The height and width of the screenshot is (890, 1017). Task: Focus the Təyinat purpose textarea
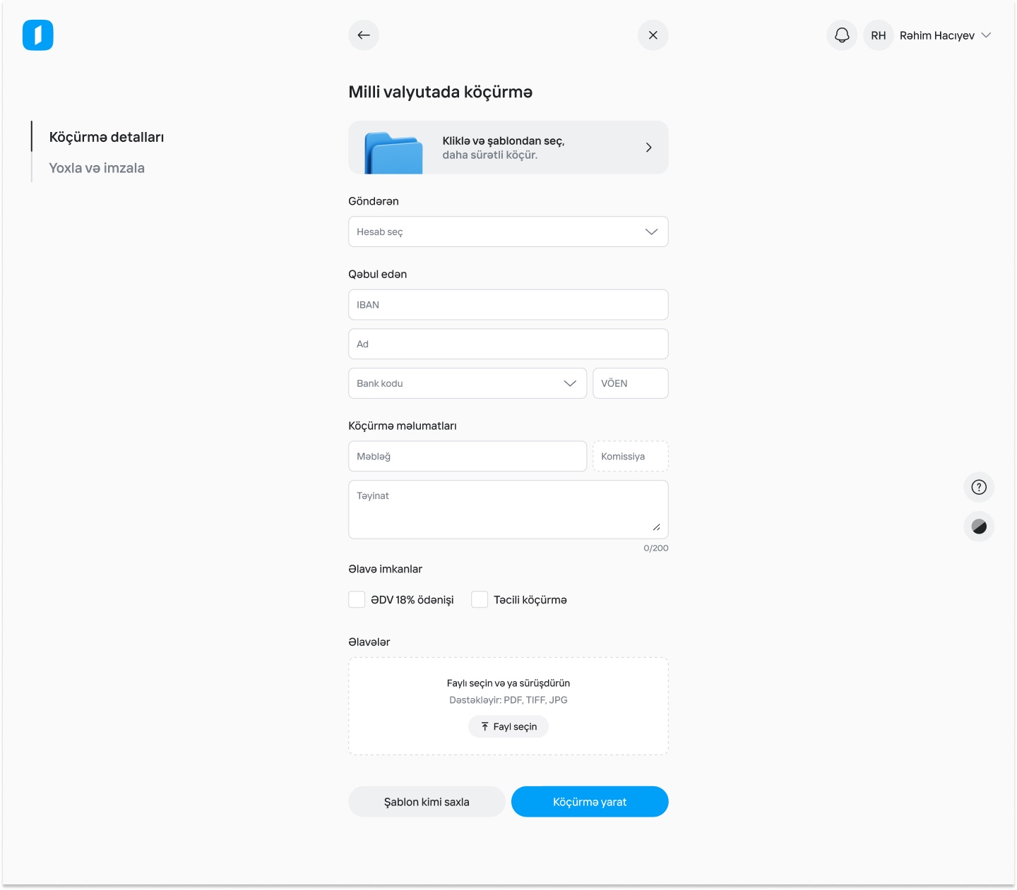[x=509, y=510]
